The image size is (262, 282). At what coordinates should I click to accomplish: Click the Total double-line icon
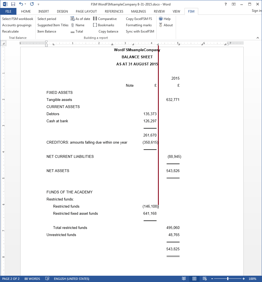tap(73, 32)
